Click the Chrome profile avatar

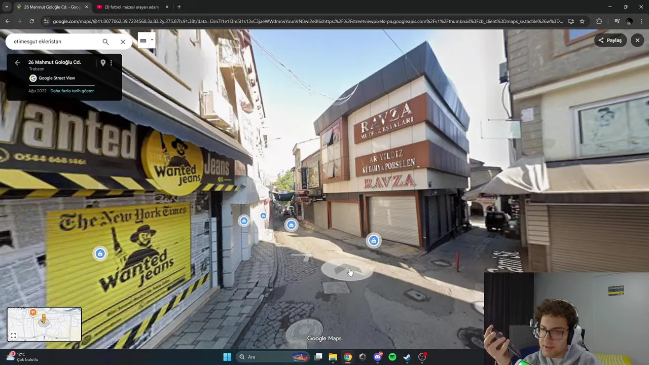(629, 21)
